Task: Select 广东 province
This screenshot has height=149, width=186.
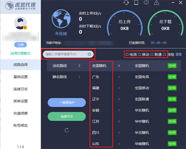Action: pyautogui.click(x=95, y=77)
